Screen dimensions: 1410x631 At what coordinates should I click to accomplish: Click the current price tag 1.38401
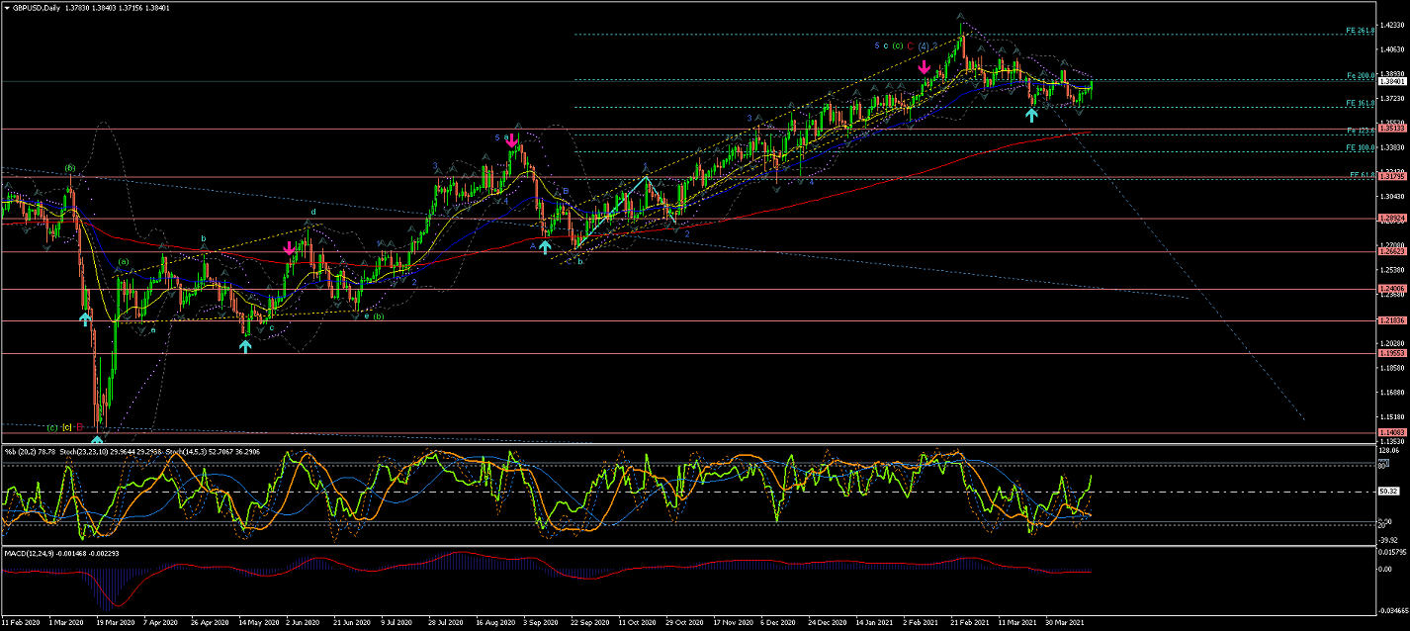[x=1391, y=82]
